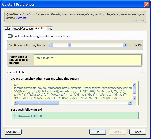This screenshot has height=139, width=151.
Task: Click 'Create an anchor when text matches' heading
Action: [x=45, y=79]
